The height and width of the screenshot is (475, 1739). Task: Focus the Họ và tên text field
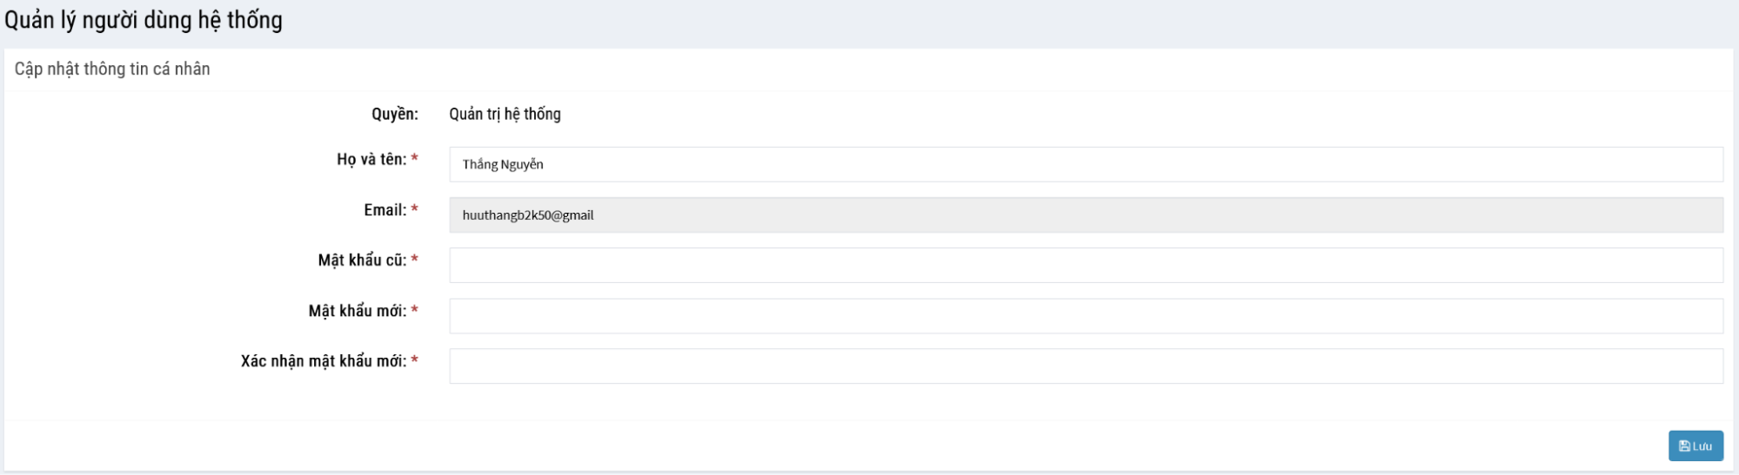1085,164
